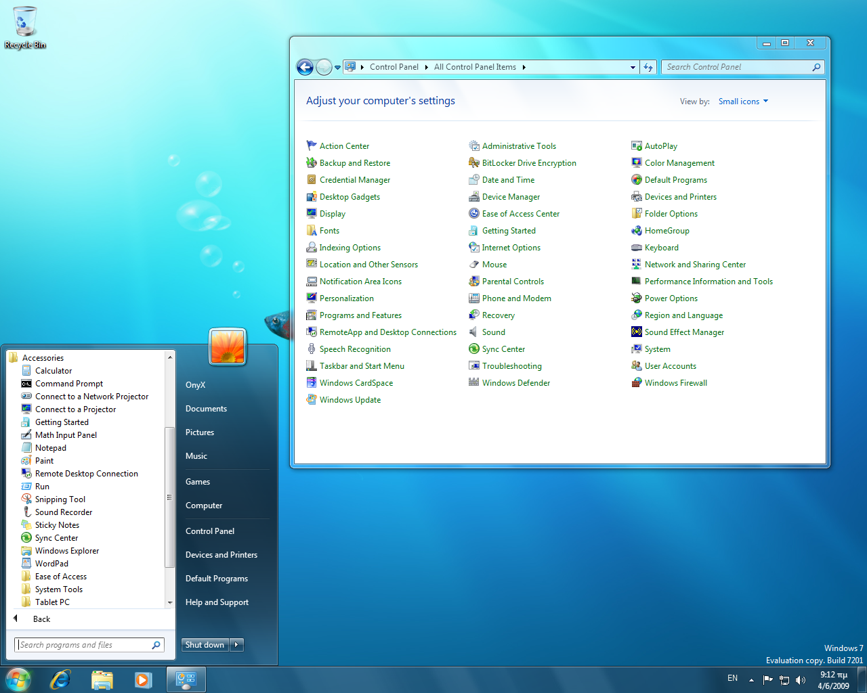Open the Shut down options arrow
The height and width of the screenshot is (693, 867).
(x=236, y=644)
